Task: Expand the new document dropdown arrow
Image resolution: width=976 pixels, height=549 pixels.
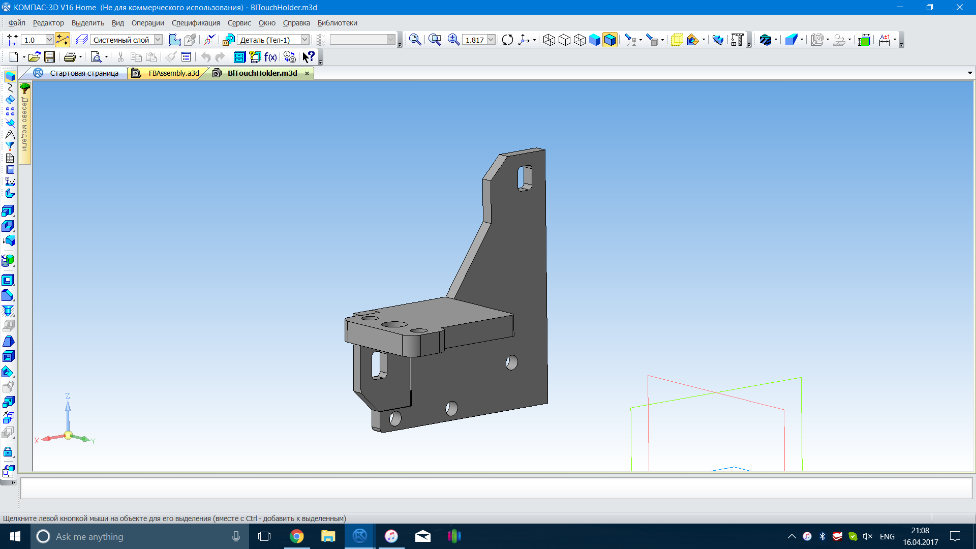Action: 23,57
